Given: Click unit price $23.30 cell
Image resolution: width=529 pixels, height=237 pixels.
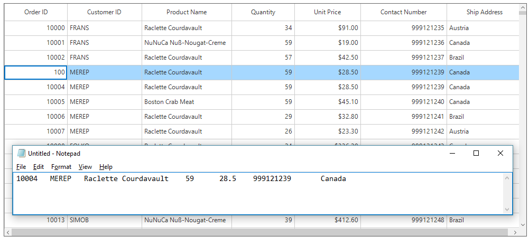Looking at the screenshot, I should (327, 131).
